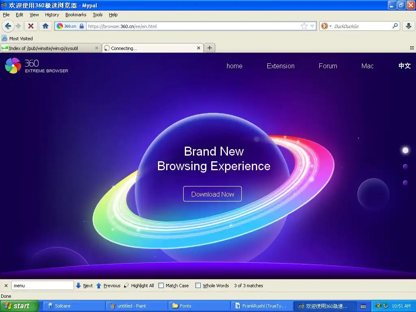416x312 pixels.
Task: Open the Edit menu
Action: click(x=19, y=15)
